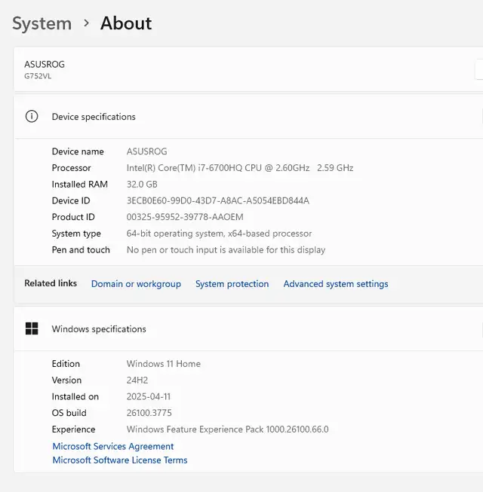
Task: Click the Device specifications info icon
Action: (32, 117)
